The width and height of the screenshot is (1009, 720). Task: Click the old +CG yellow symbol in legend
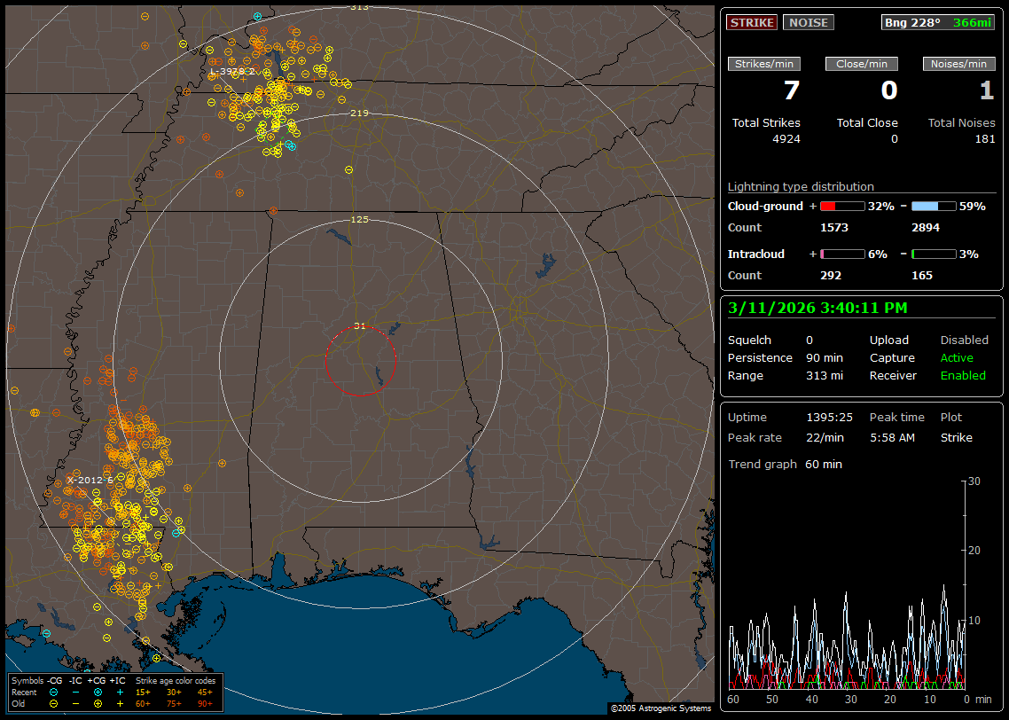97,702
